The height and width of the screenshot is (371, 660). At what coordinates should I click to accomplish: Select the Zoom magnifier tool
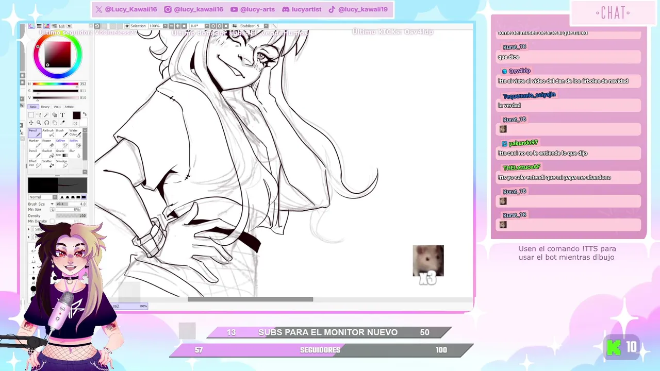pyautogui.click(x=39, y=123)
